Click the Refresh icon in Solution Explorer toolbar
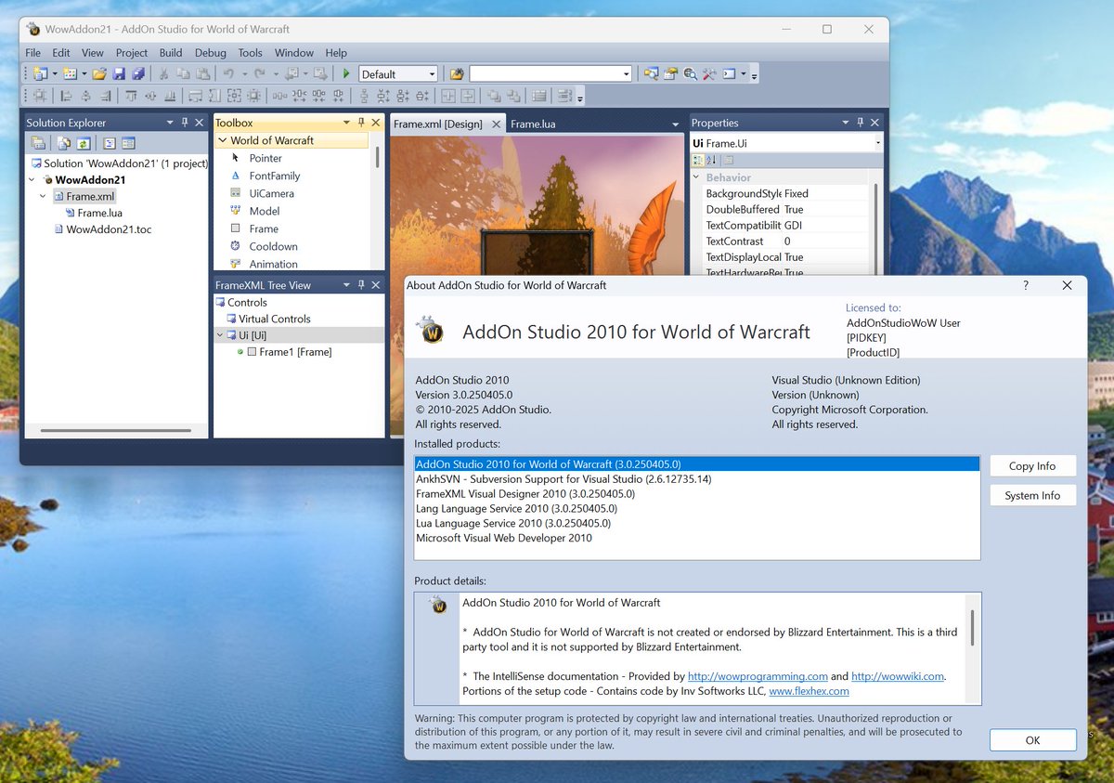 tap(84, 143)
